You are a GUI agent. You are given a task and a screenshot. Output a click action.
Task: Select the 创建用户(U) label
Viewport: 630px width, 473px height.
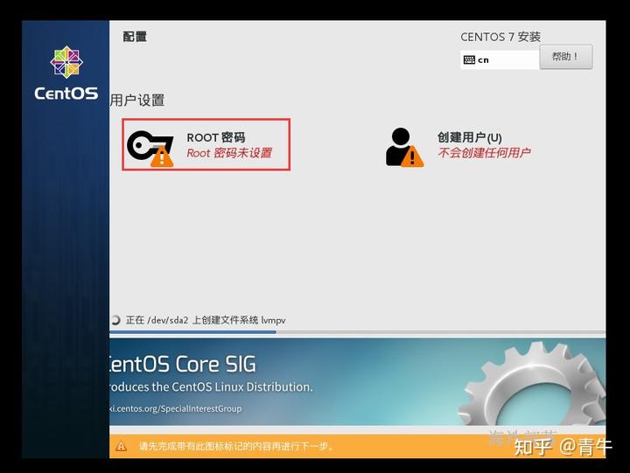(x=469, y=137)
